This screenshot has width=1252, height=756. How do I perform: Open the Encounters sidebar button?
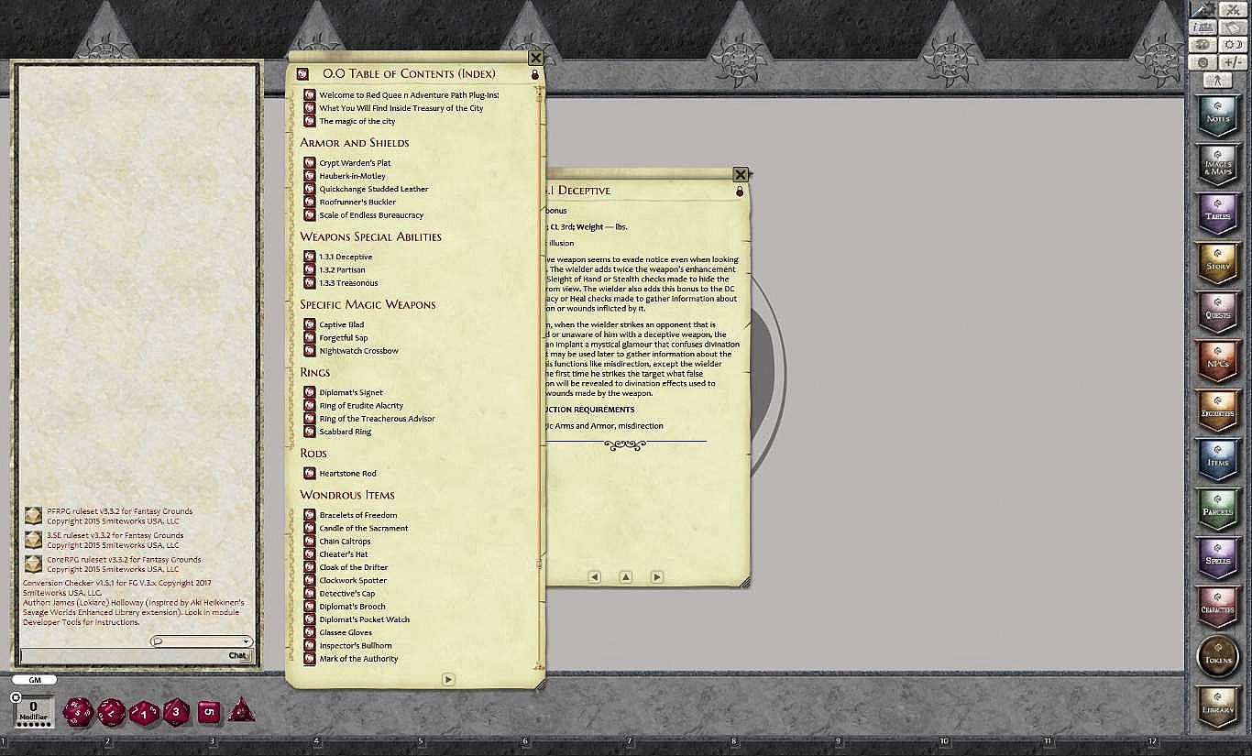(x=1218, y=411)
